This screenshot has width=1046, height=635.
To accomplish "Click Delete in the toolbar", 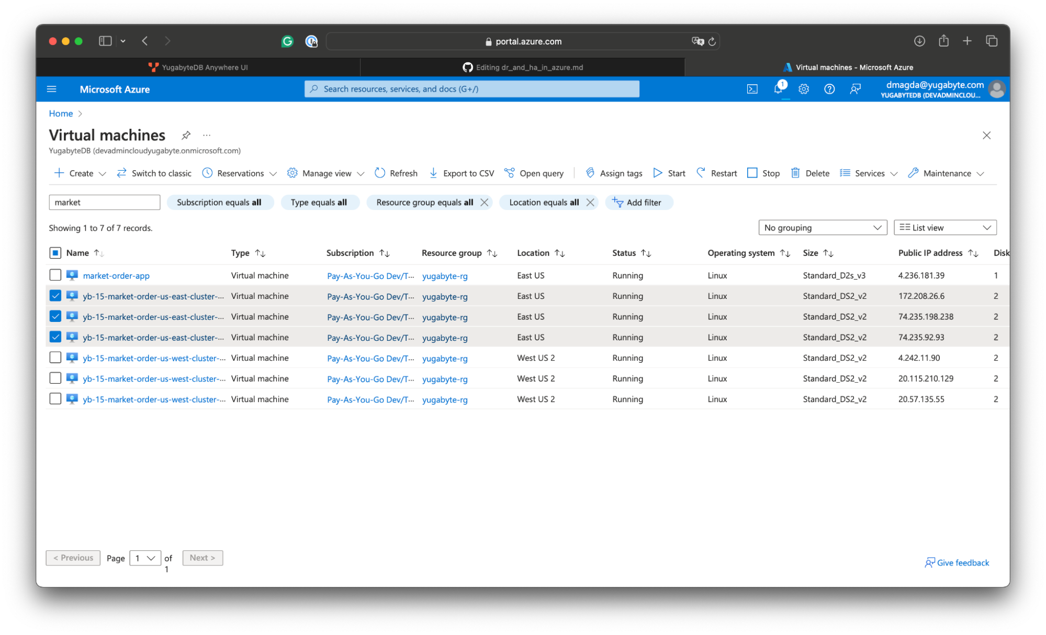I will point(810,173).
